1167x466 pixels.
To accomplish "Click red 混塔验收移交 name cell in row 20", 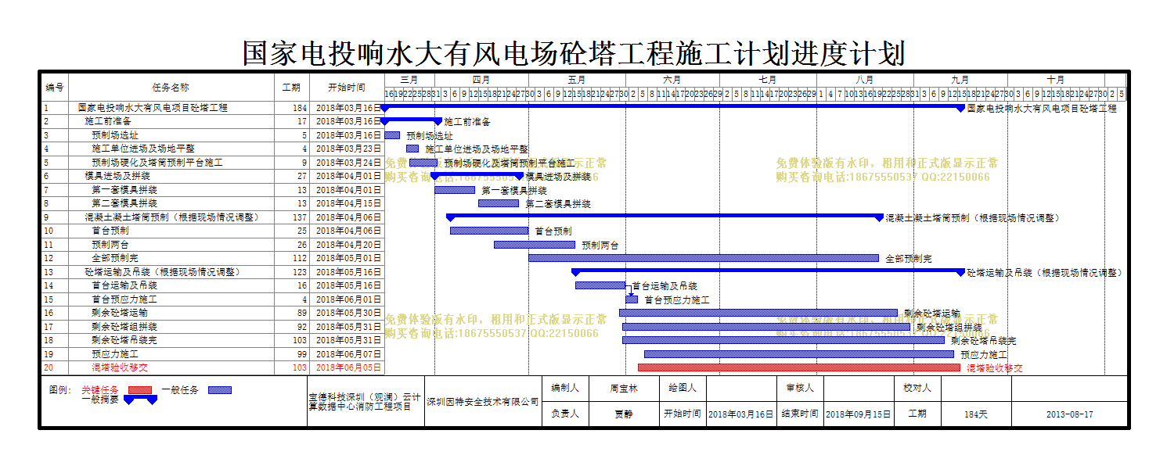I will pos(171,367).
